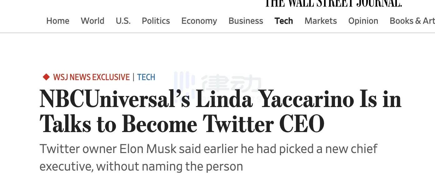Click the striped watermark logo icon
The height and width of the screenshot is (174, 435).
click(184, 82)
